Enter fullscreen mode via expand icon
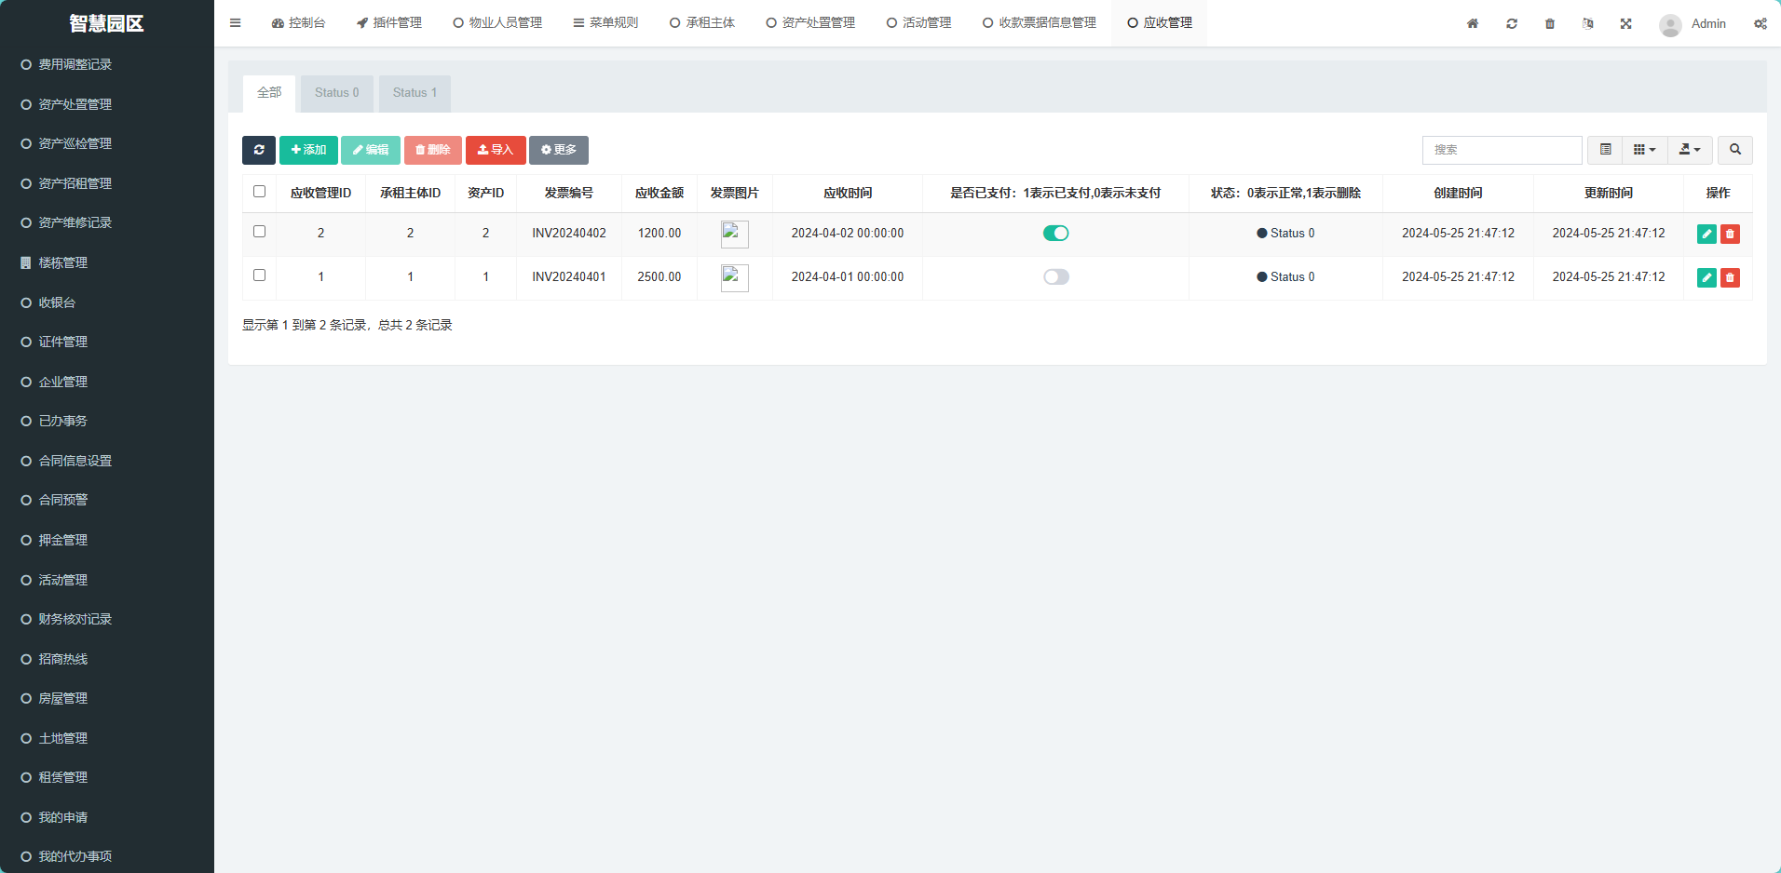 1625,24
